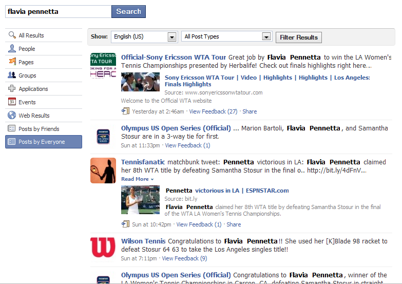Open first Olympus US Open Series (Official) link

pyautogui.click(x=176, y=128)
